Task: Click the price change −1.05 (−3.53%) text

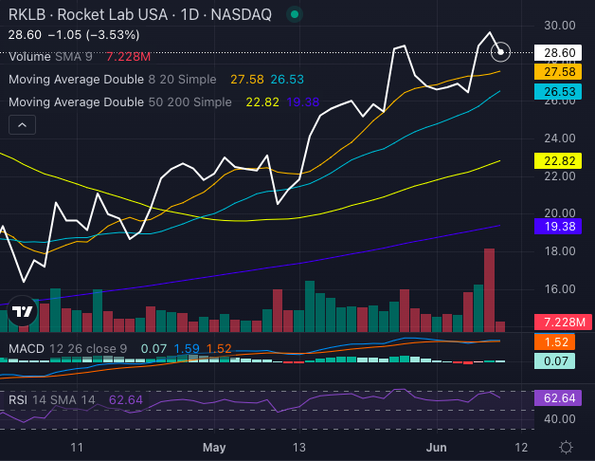Action: (94, 35)
